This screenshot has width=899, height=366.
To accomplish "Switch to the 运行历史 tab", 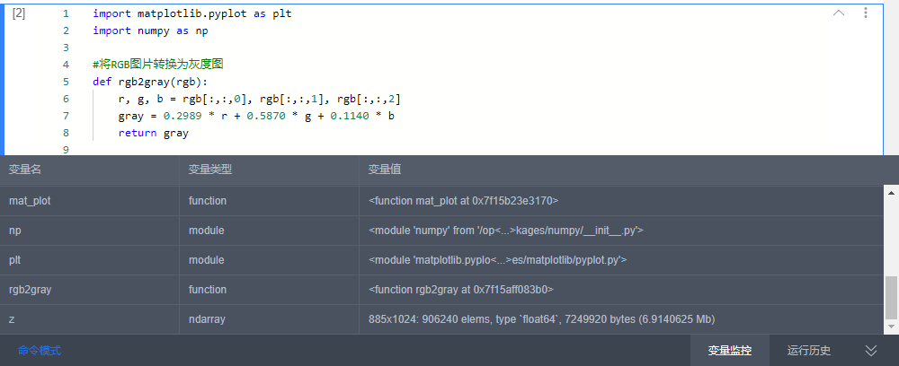I will tap(808, 351).
